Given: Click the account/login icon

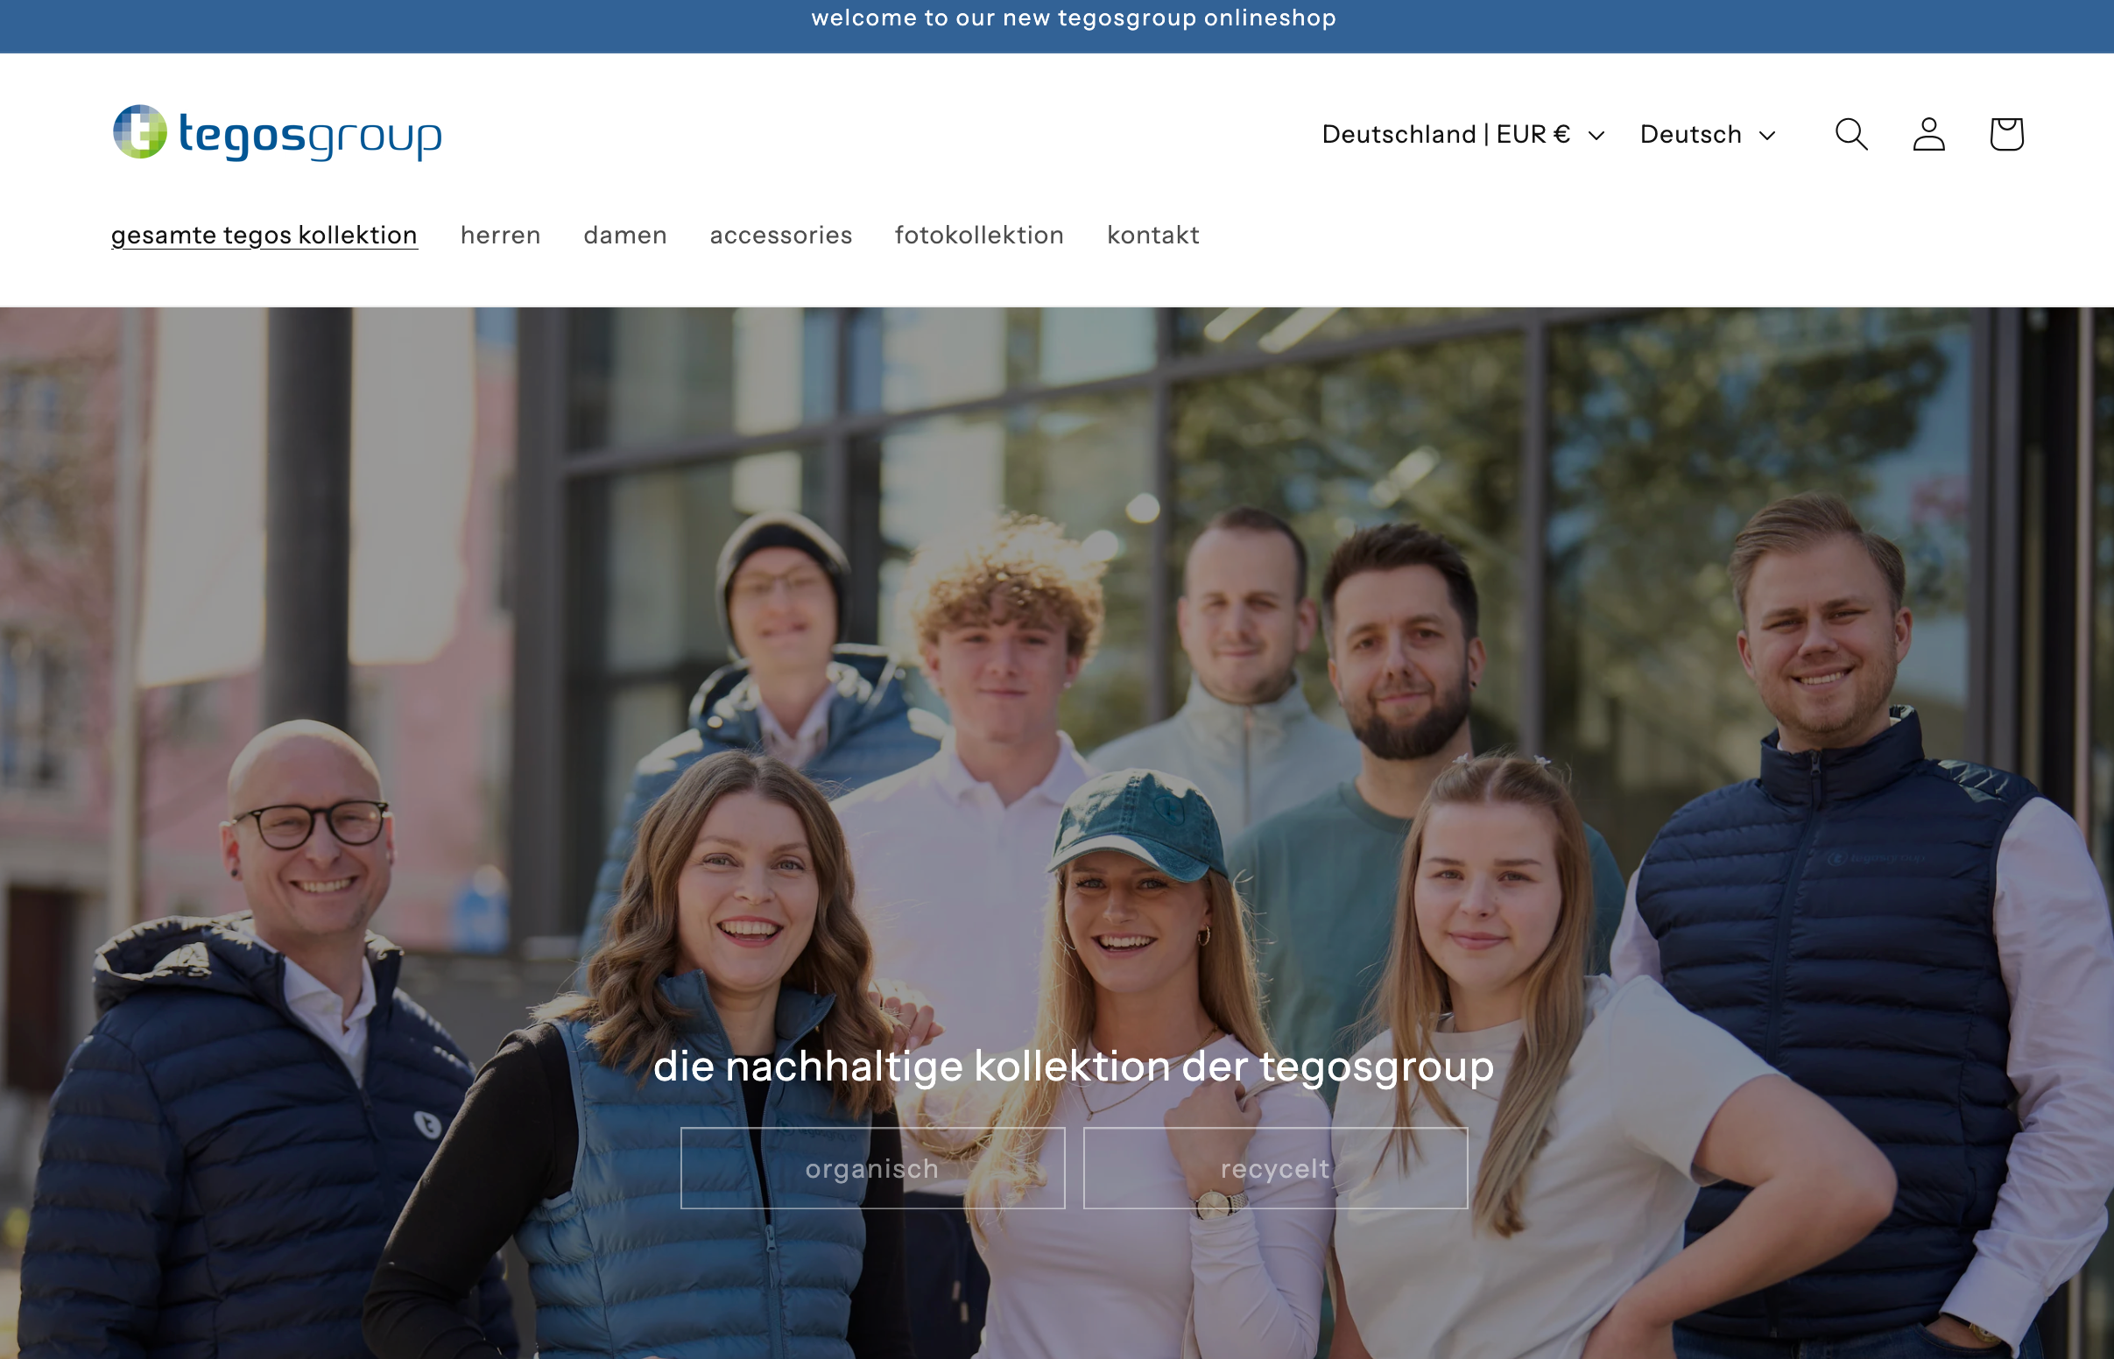Looking at the screenshot, I should click(1928, 134).
